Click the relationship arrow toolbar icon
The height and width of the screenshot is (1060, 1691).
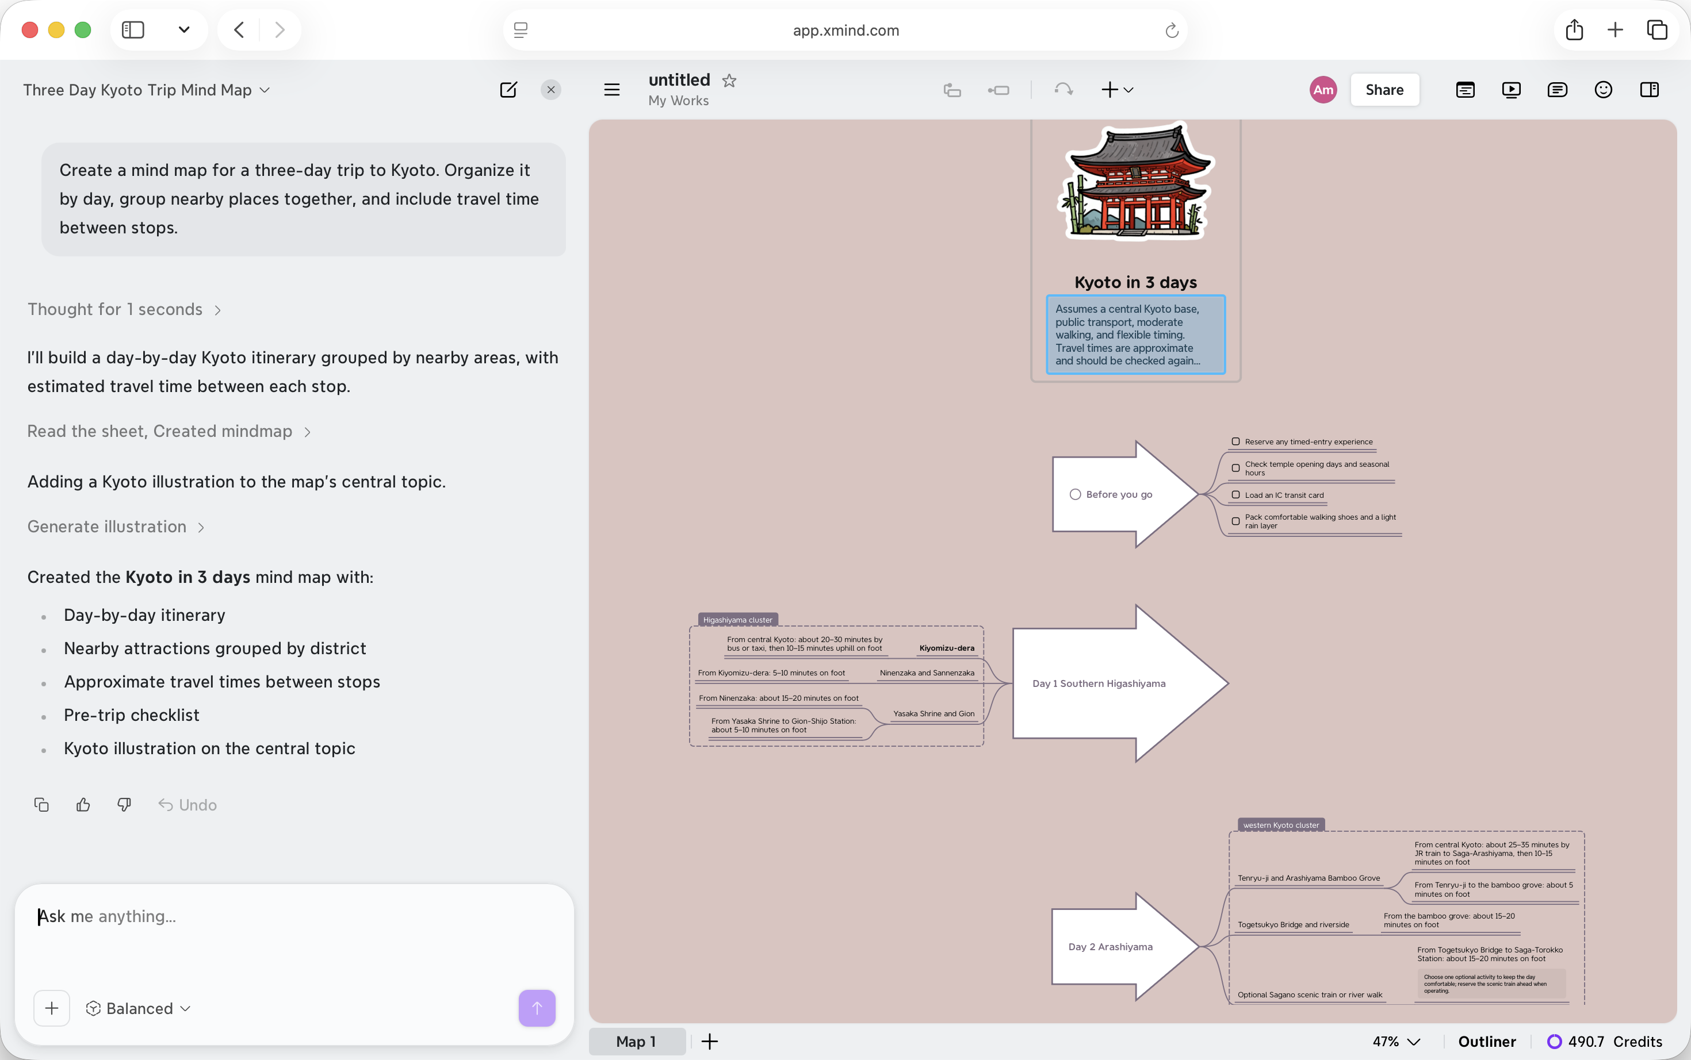point(1063,90)
